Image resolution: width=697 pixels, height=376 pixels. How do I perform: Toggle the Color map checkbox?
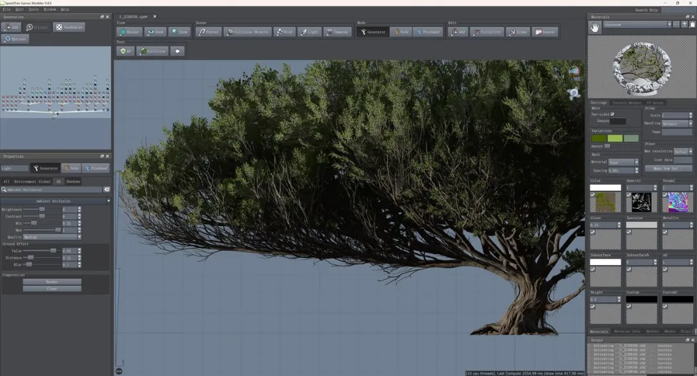(x=592, y=195)
